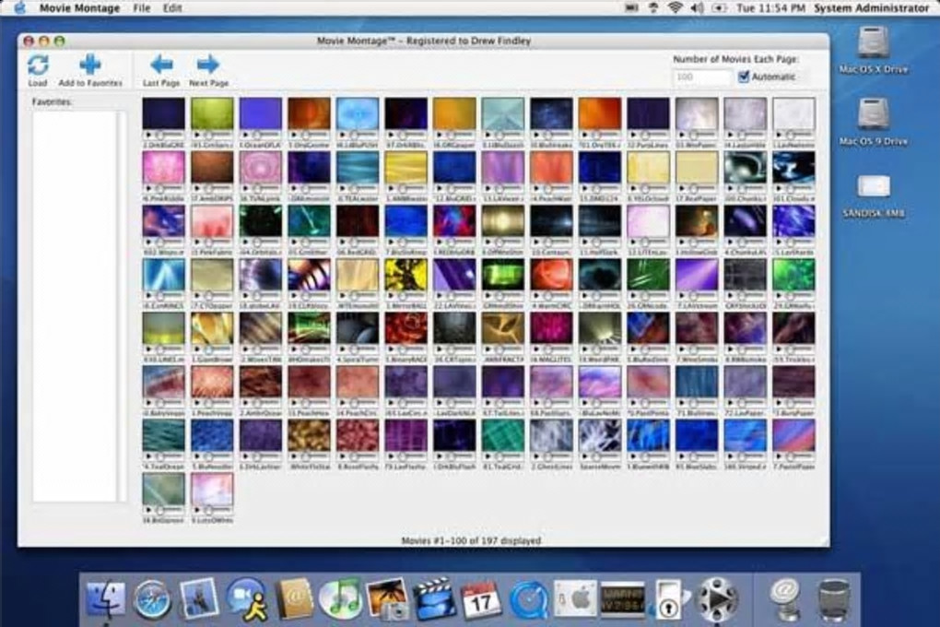Go to the Next Page arrow

(x=208, y=65)
